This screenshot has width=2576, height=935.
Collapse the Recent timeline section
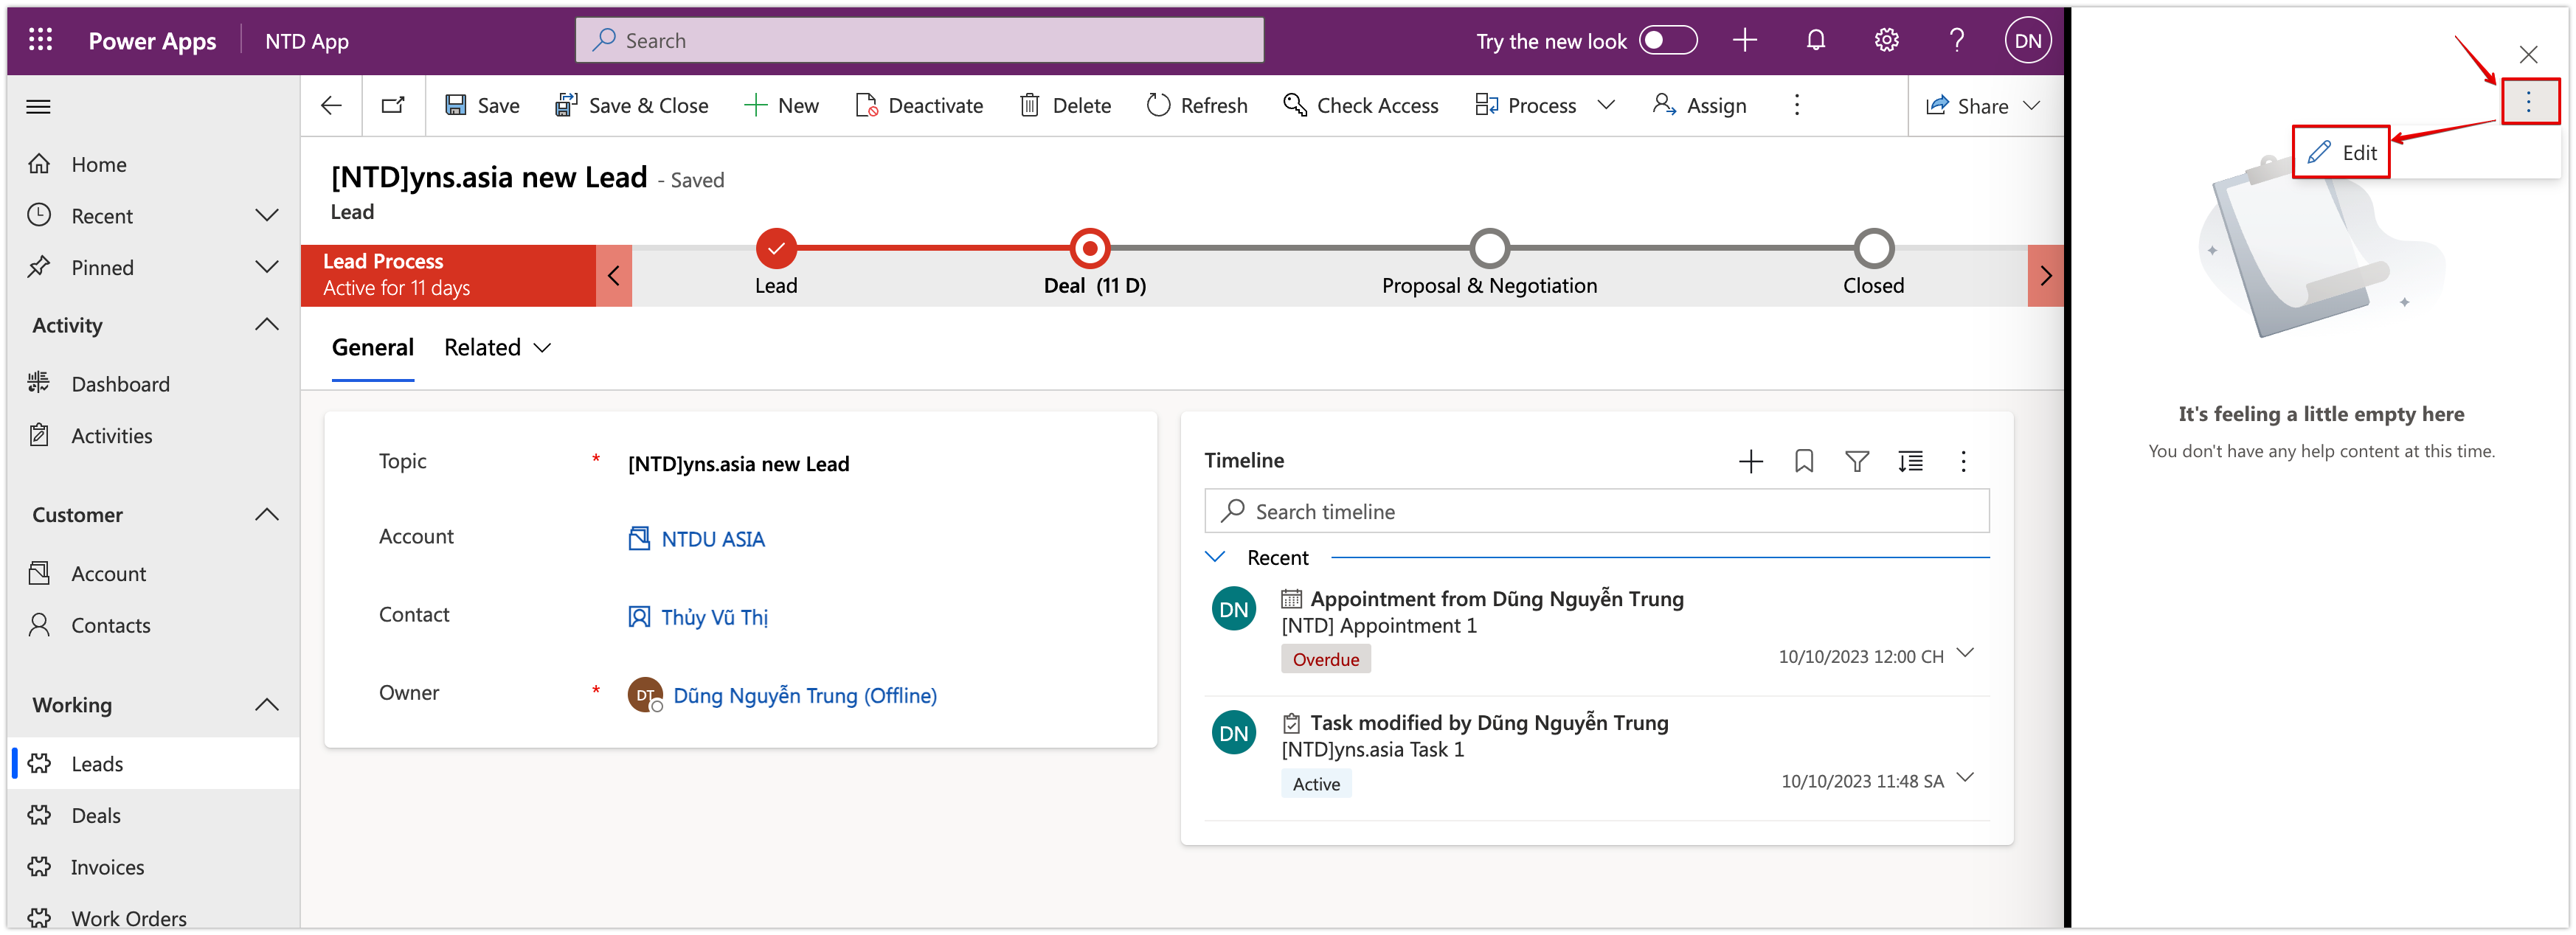click(1215, 557)
